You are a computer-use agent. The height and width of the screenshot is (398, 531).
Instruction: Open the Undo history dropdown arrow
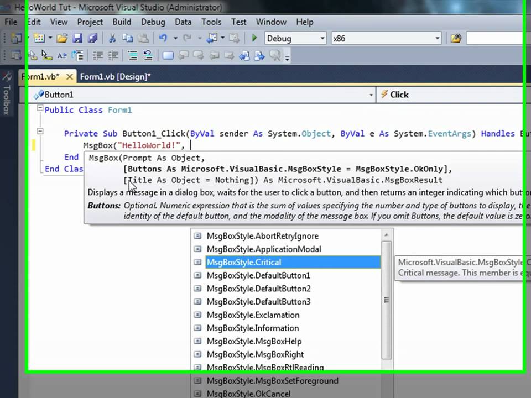click(x=175, y=38)
